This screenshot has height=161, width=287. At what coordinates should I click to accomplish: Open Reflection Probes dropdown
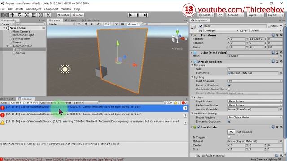pos(255,105)
